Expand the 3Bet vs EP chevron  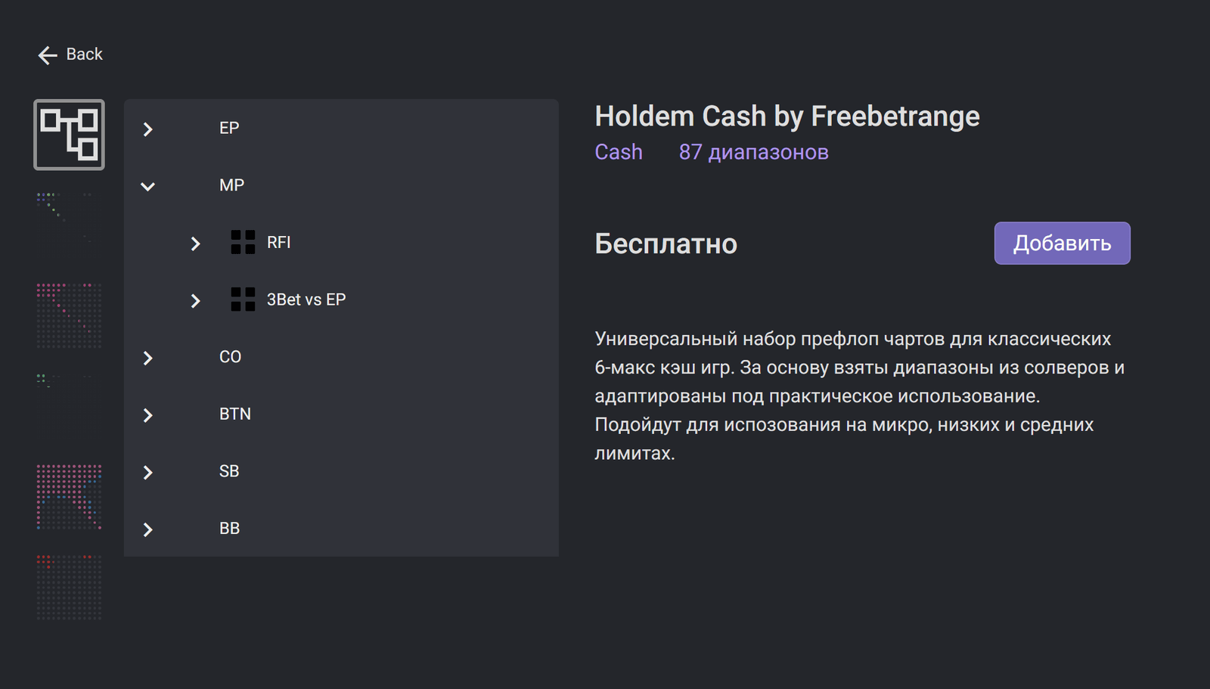[196, 301]
